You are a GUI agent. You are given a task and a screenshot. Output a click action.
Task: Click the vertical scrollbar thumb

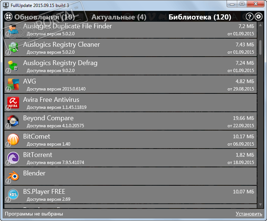pos(260,47)
